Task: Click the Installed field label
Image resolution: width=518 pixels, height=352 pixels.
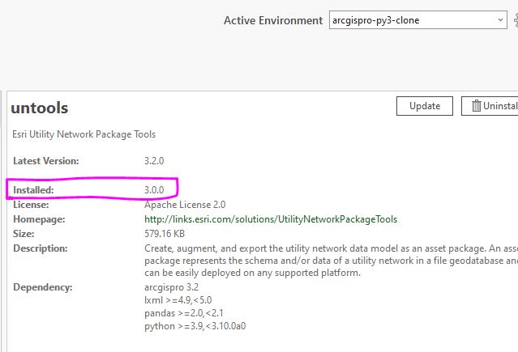Action: (x=33, y=190)
